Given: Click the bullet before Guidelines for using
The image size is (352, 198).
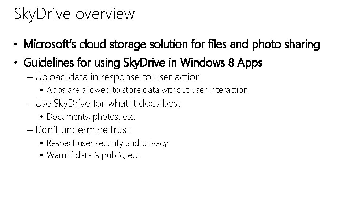Looking at the screenshot, I should click(x=15, y=62).
